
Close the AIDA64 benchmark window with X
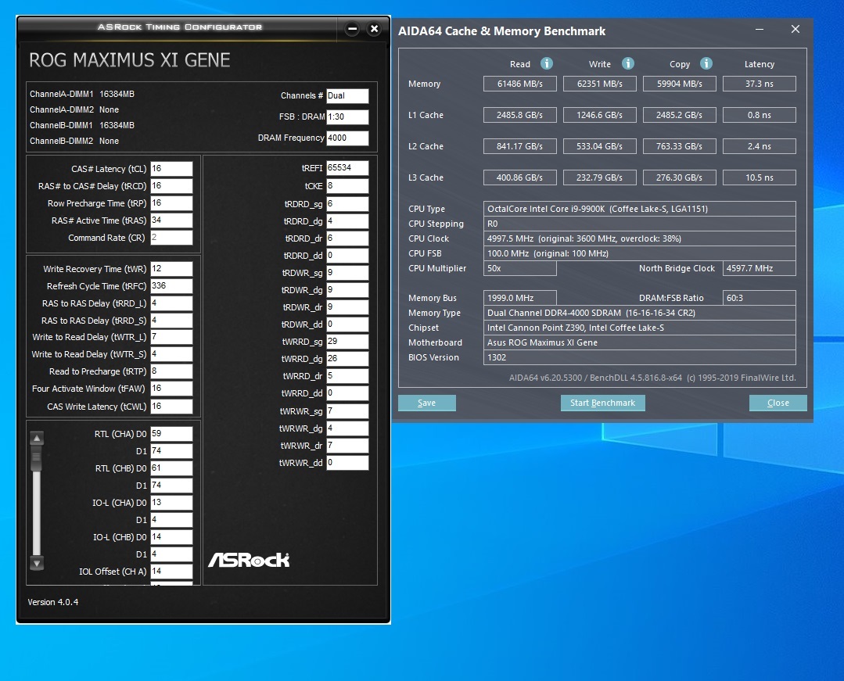pyautogui.click(x=795, y=29)
